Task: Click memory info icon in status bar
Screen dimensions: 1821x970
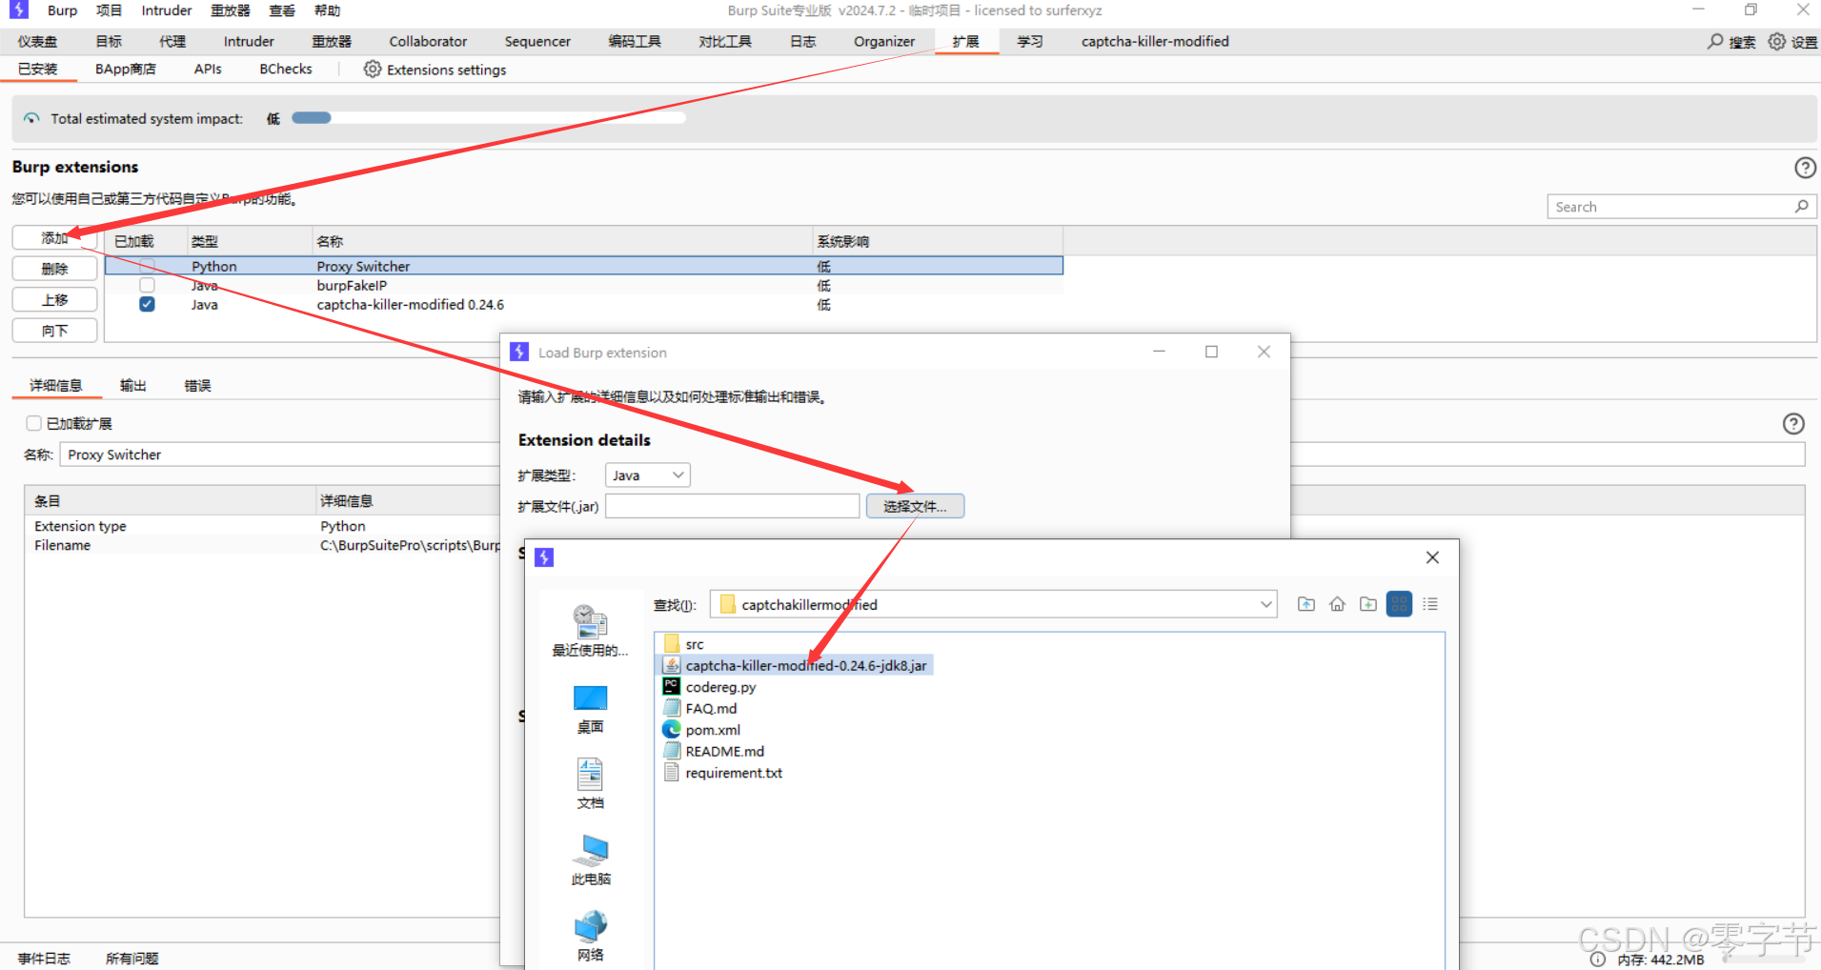Action: 1598,960
